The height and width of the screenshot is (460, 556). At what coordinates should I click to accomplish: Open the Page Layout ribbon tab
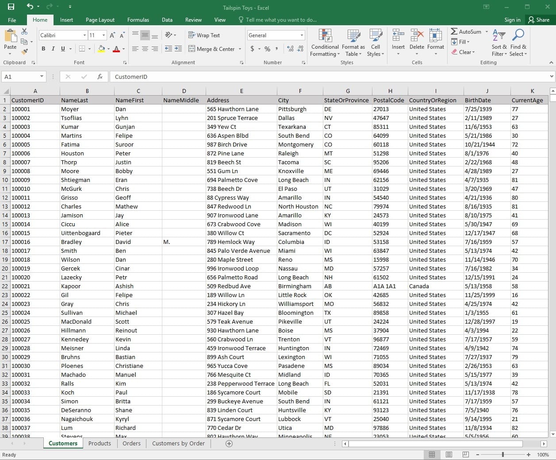coord(100,20)
